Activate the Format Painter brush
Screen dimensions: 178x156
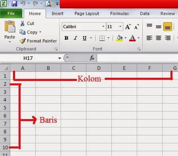tap(38, 41)
